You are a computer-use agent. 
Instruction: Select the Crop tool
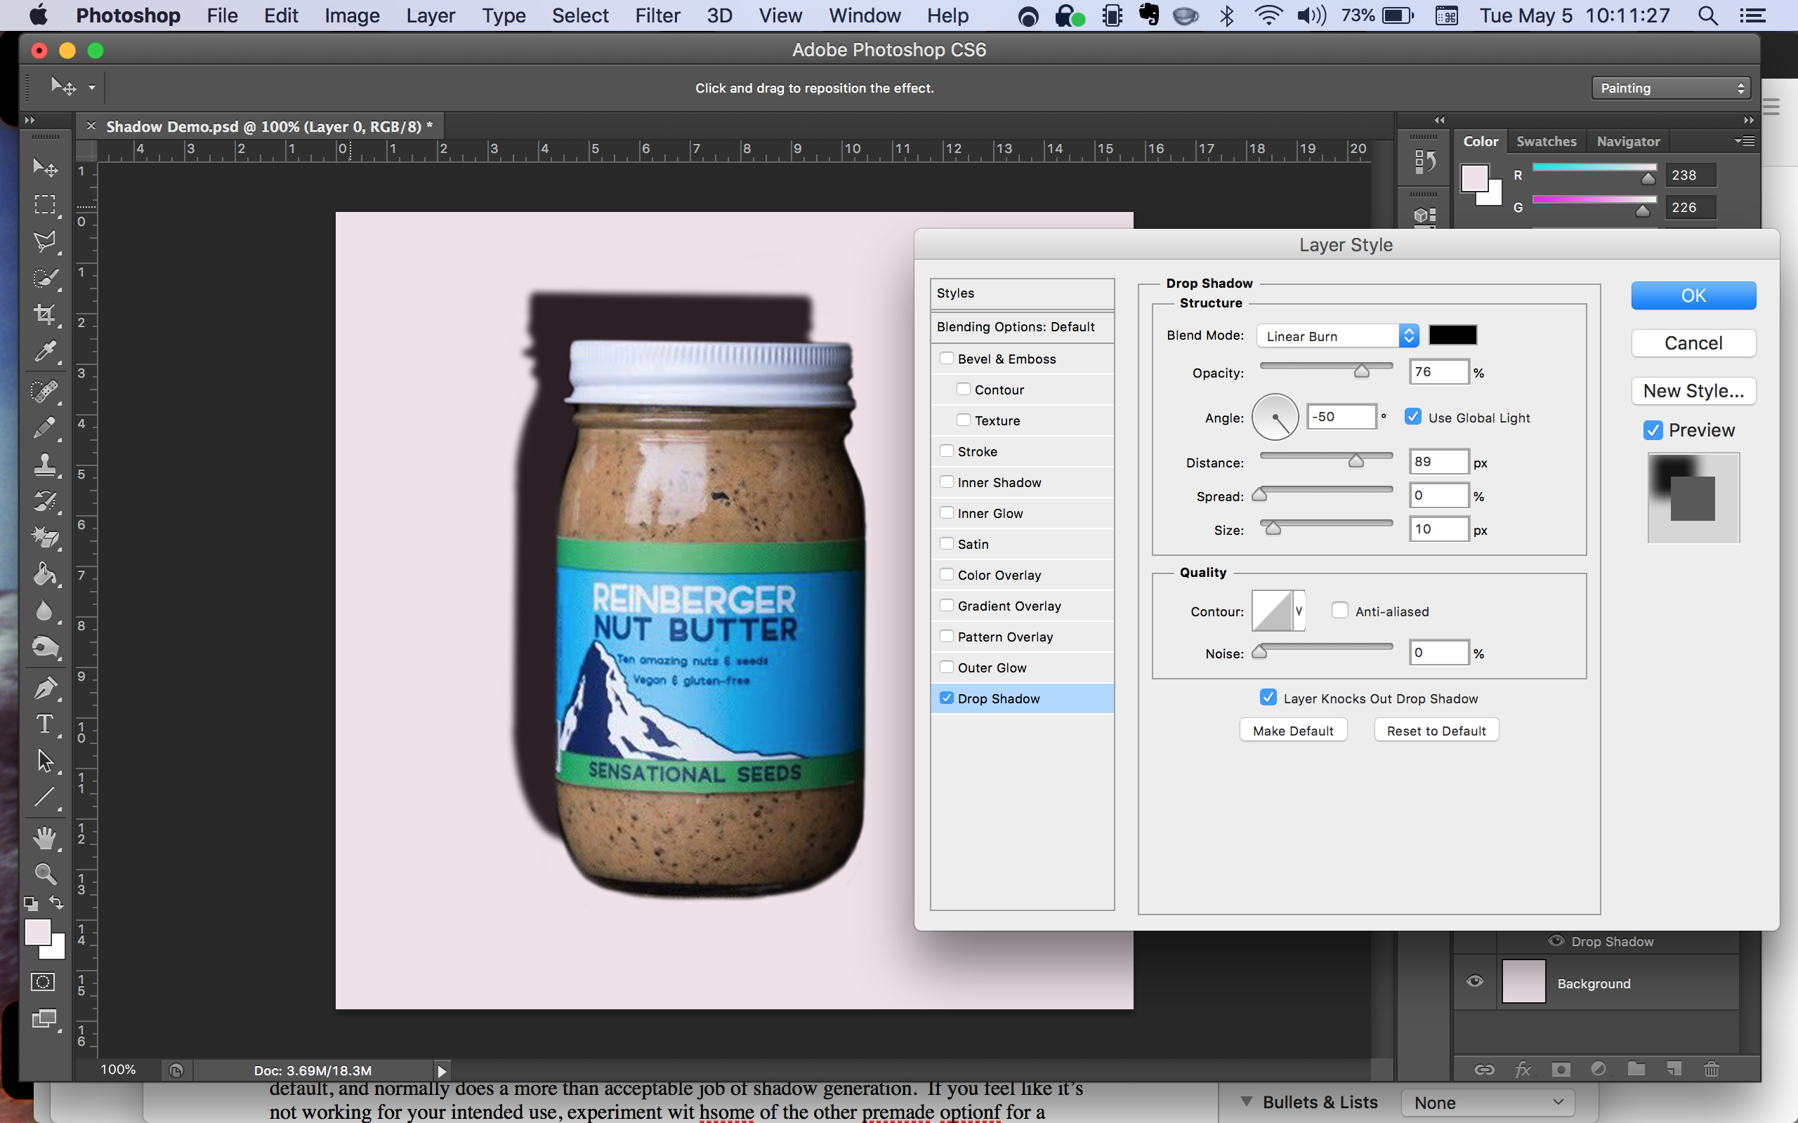(x=44, y=314)
